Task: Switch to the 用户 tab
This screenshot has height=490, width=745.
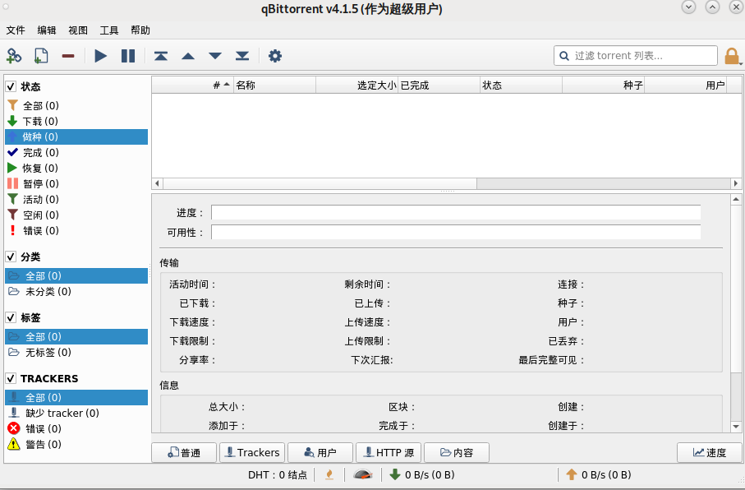Action: click(320, 452)
